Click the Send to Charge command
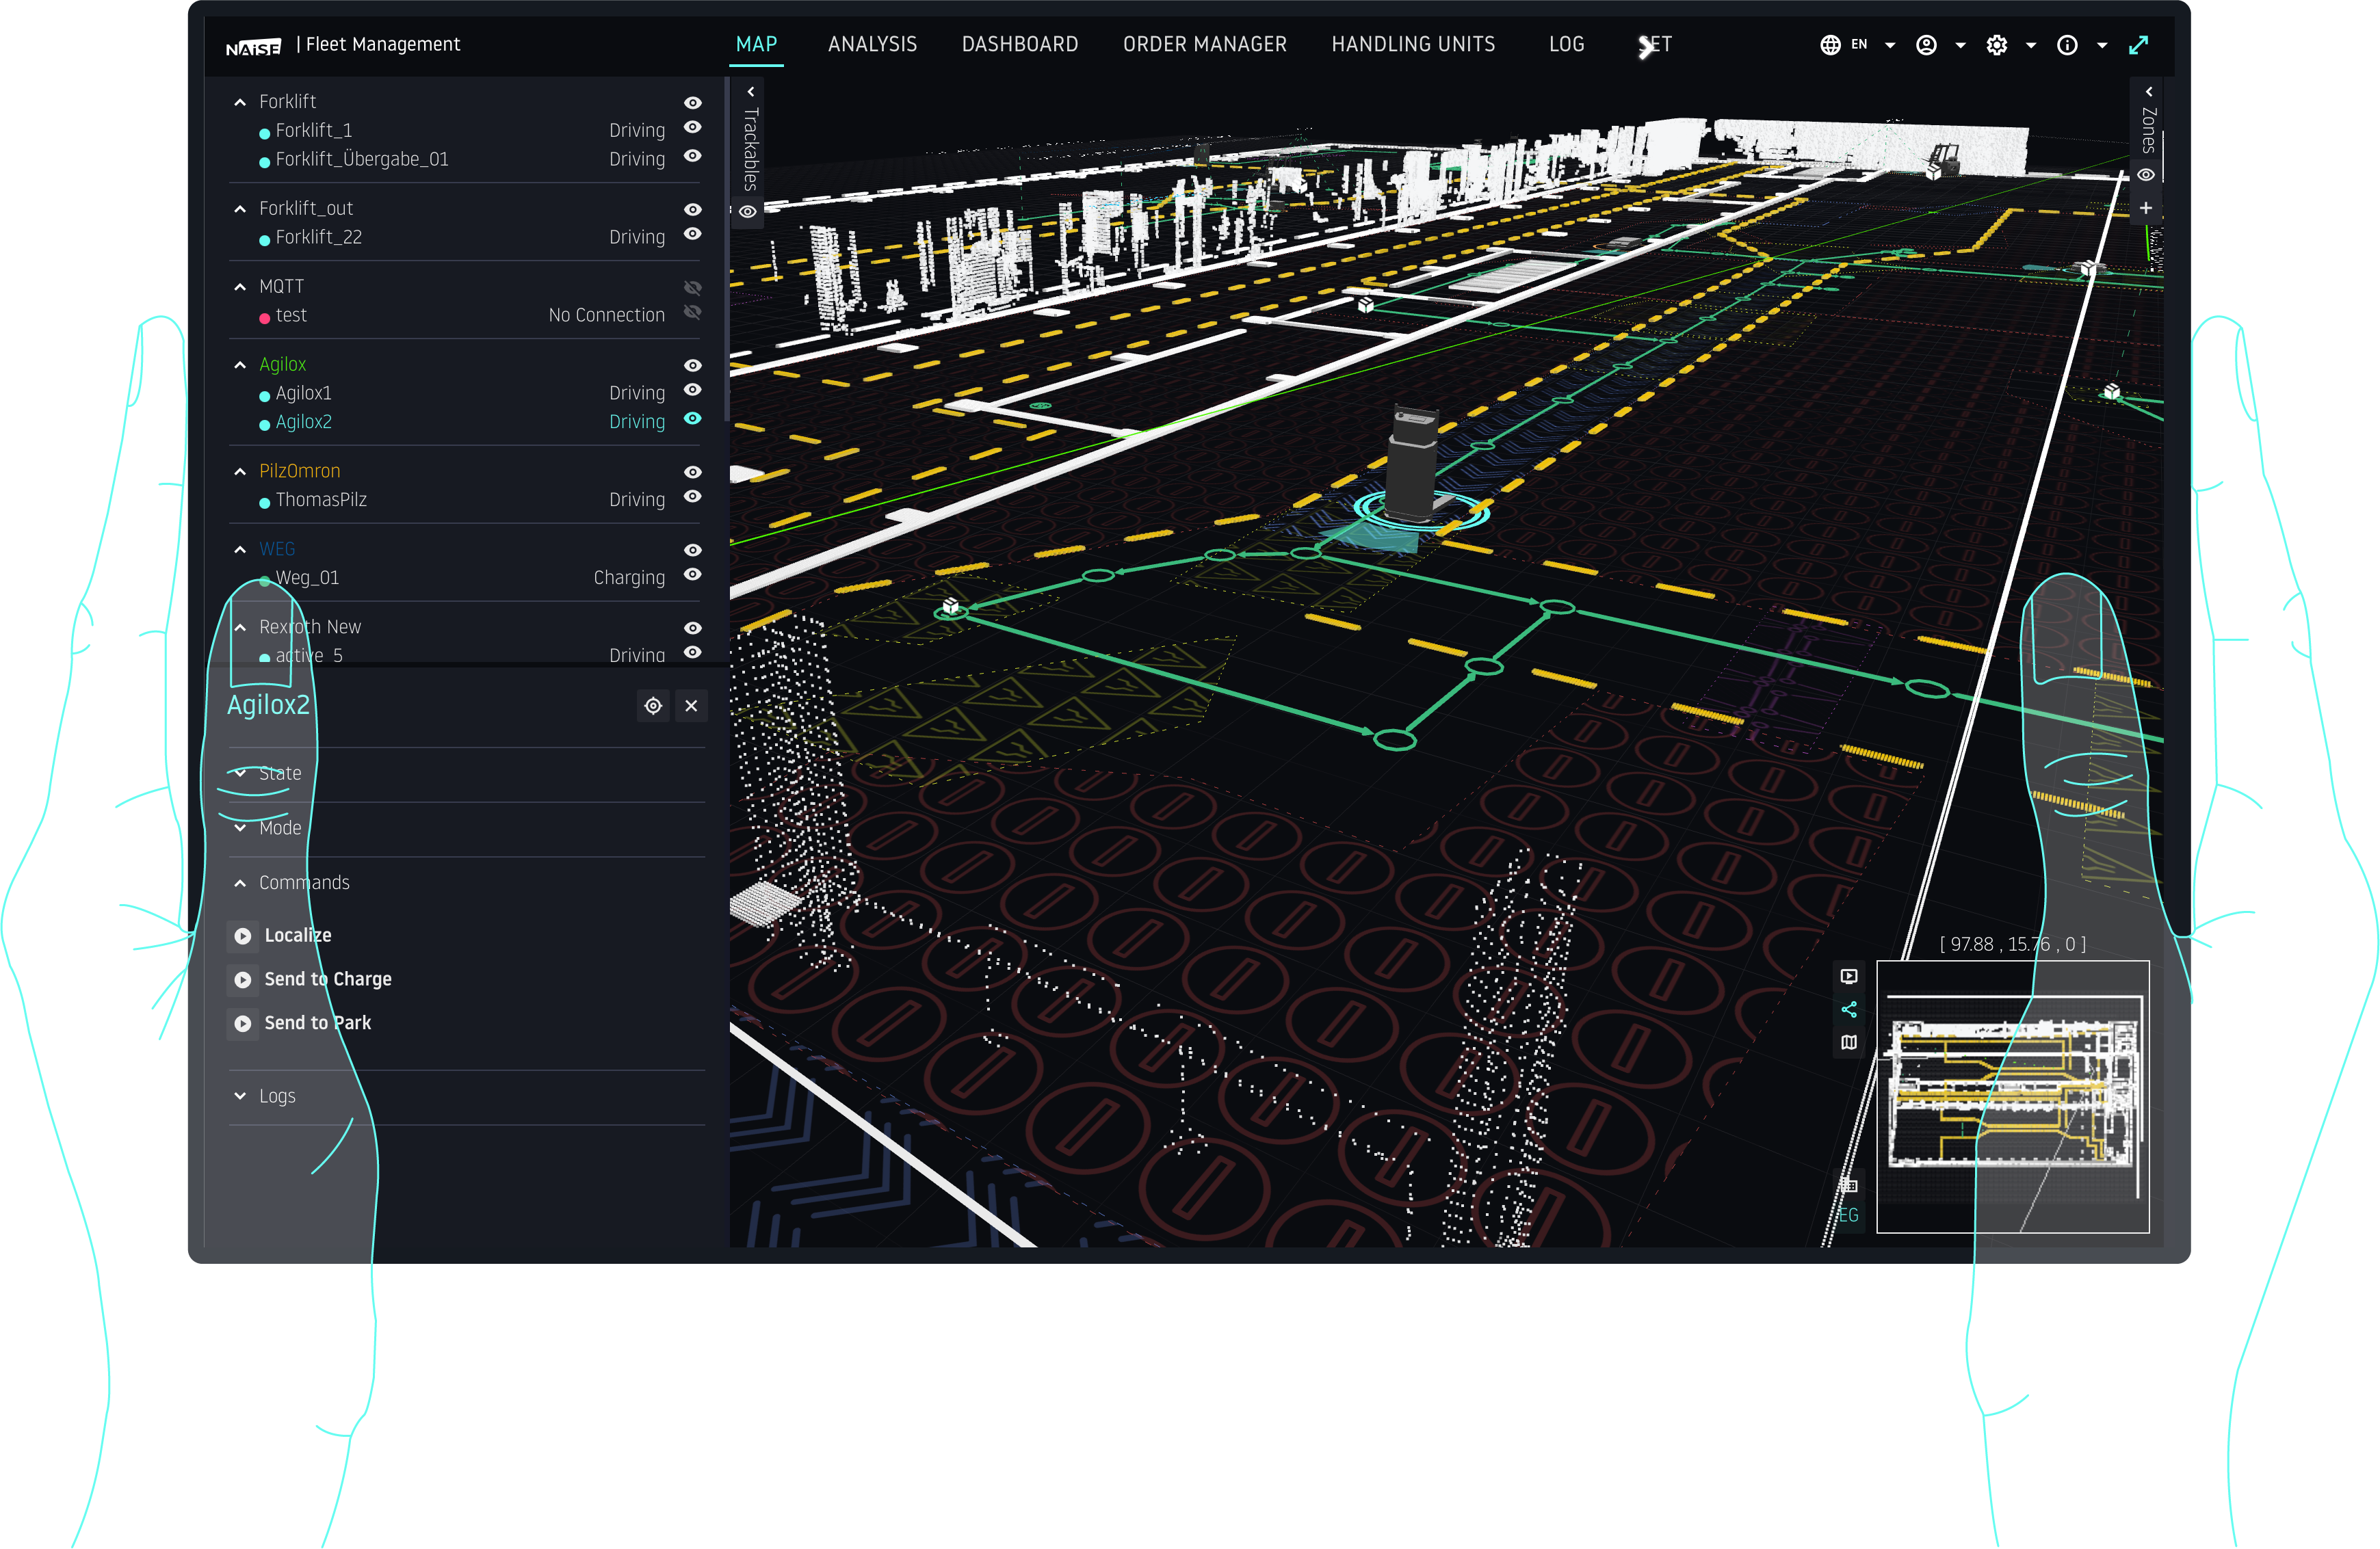The width and height of the screenshot is (2380, 1549). [327, 979]
